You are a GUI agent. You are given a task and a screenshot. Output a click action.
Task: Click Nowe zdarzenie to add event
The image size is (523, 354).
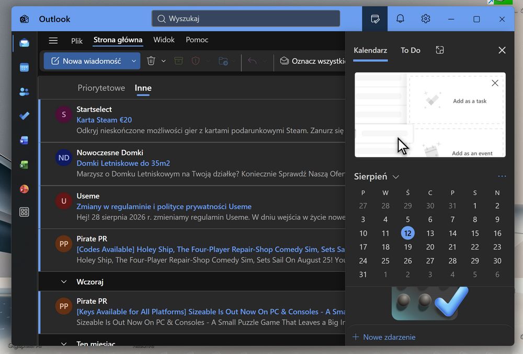(384, 337)
